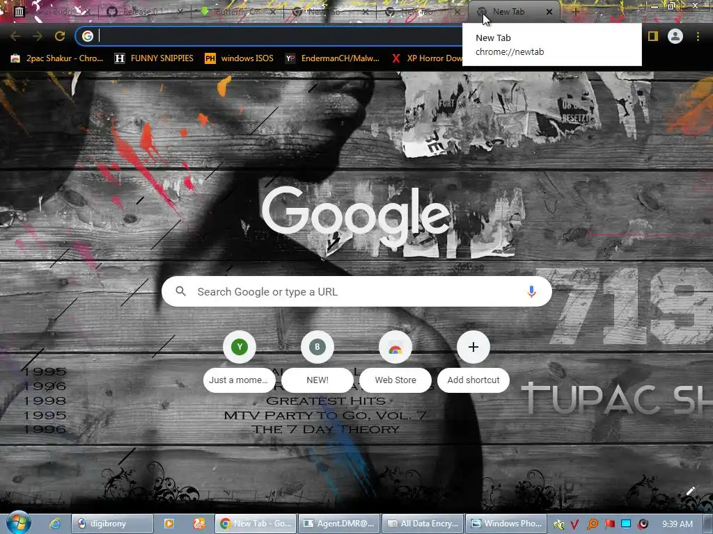
Task: Open XP Horror Dow... bookmark
Action: pyautogui.click(x=427, y=58)
